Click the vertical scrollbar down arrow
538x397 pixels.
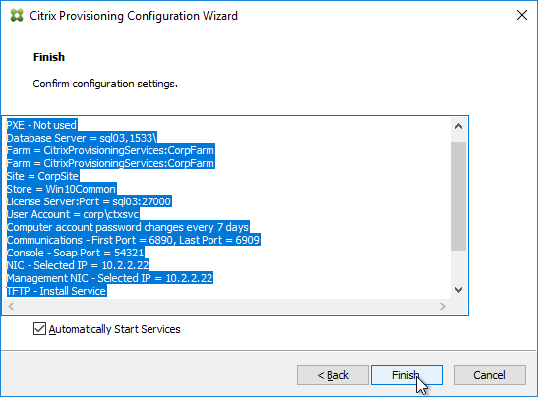458,290
